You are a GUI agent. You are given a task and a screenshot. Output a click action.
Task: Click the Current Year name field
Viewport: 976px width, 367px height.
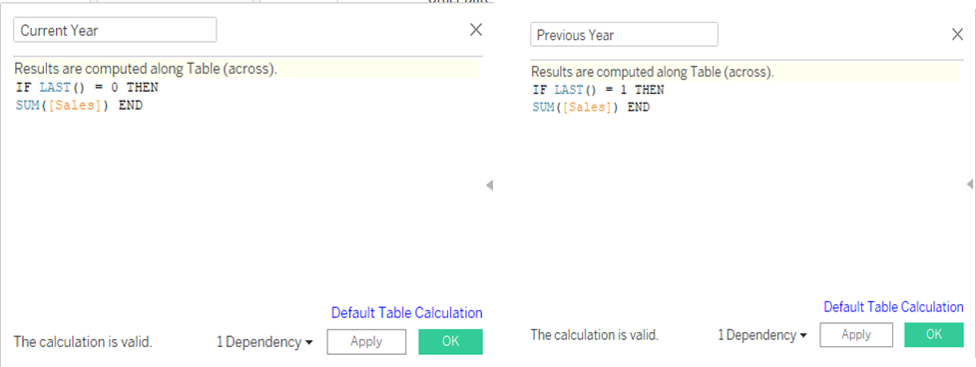(115, 30)
